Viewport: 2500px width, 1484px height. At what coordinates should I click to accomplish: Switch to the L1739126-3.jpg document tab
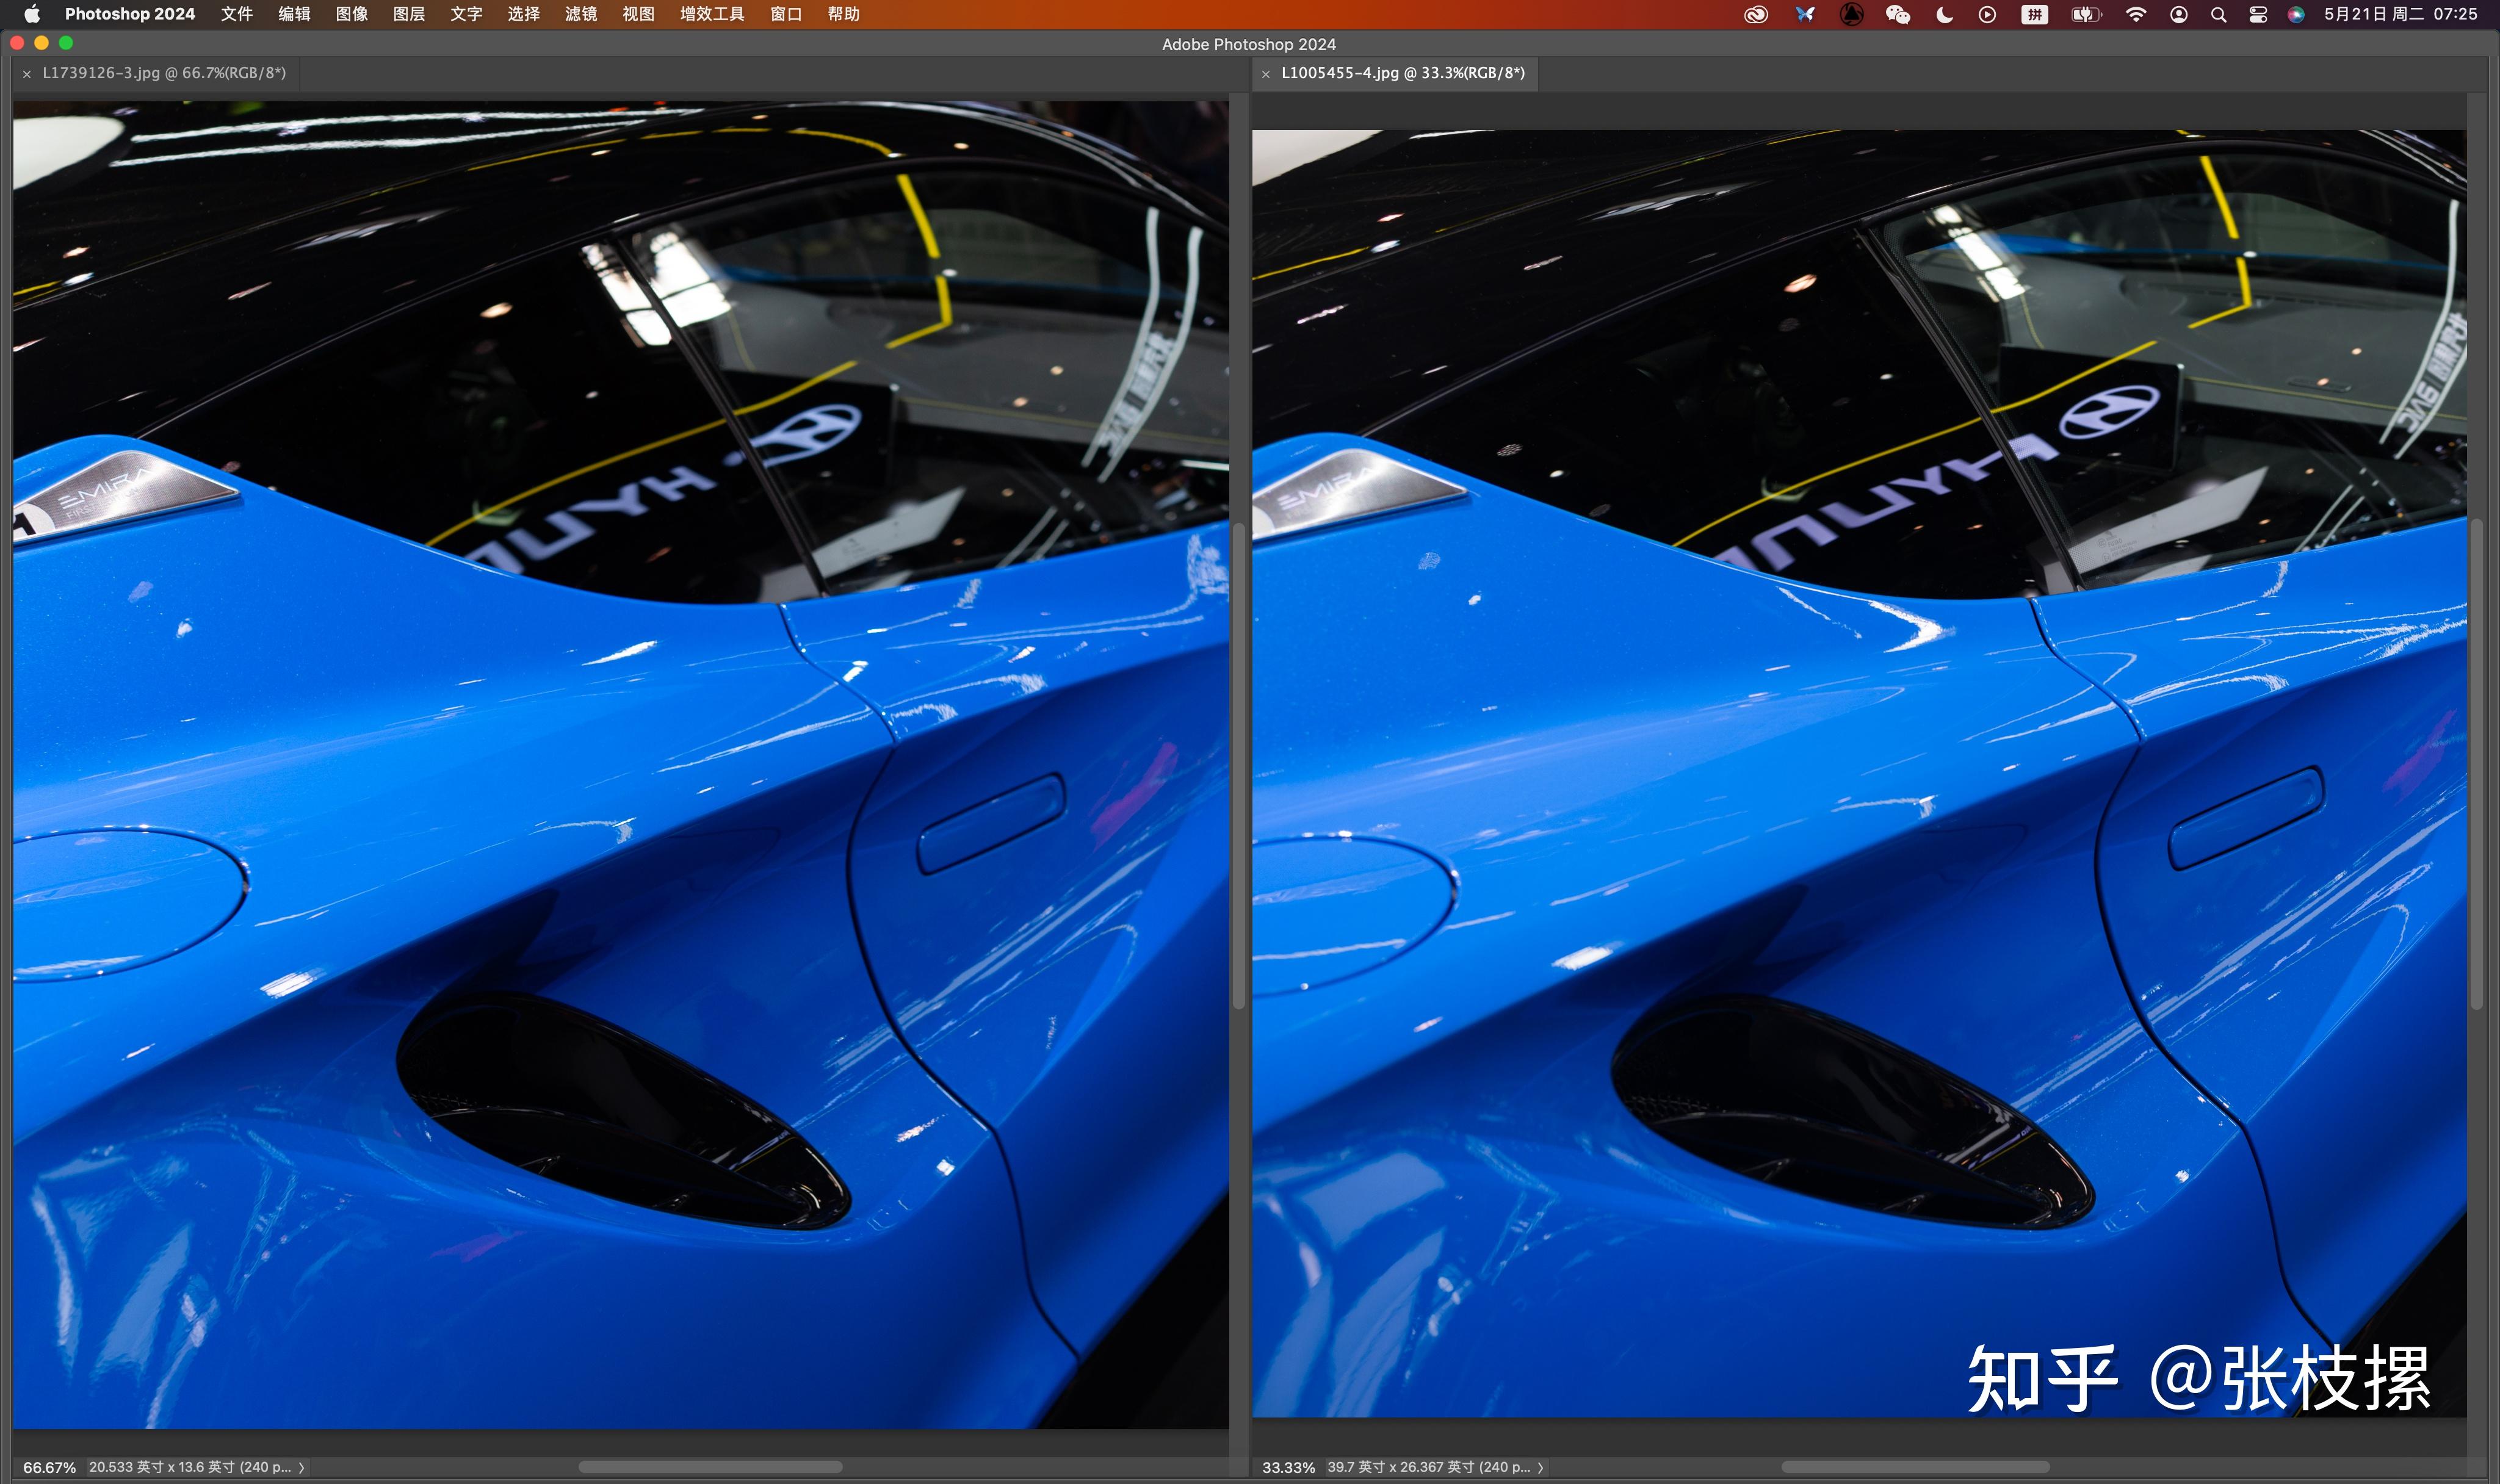163,73
